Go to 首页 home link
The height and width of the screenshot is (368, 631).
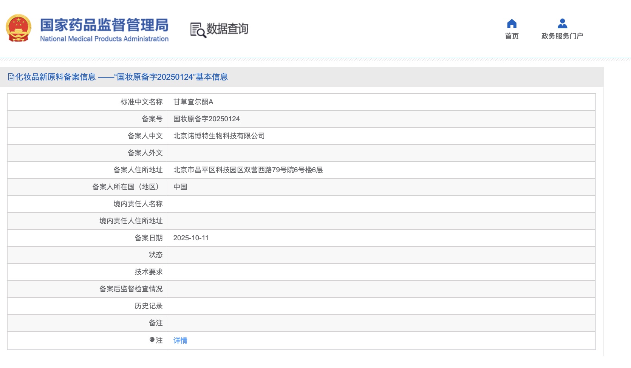point(512,36)
